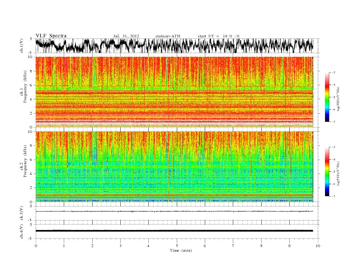
Task: Click the lower colorbar "log(PSD)(V²/Hz)" label
Action: tap(339, 173)
